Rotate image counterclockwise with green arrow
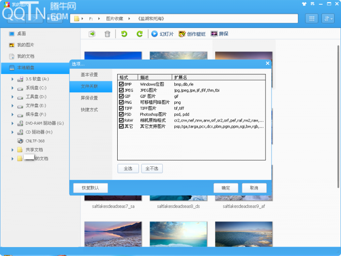341x256 pixels. click(x=124, y=34)
